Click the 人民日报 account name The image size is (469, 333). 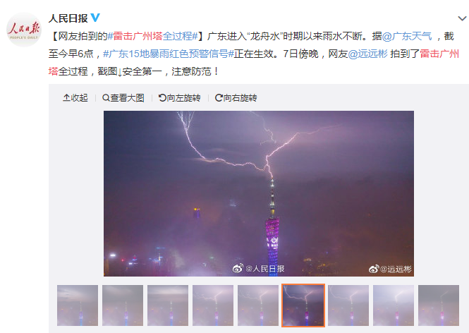(68, 18)
